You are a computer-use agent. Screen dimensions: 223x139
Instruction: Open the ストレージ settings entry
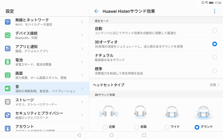pos(44,102)
